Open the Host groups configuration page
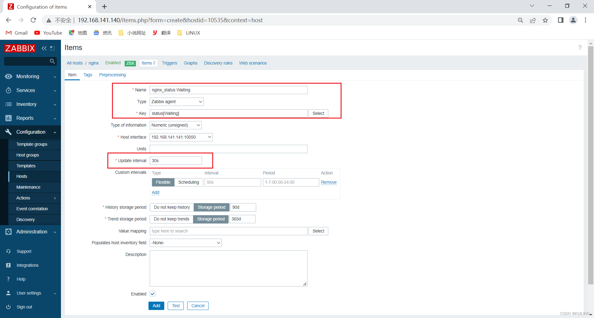594x318 pixels. point(28,155)
